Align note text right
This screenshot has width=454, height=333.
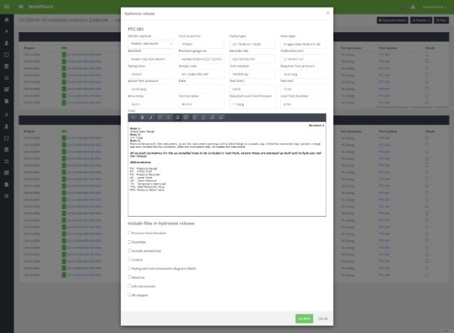[177, 117]
